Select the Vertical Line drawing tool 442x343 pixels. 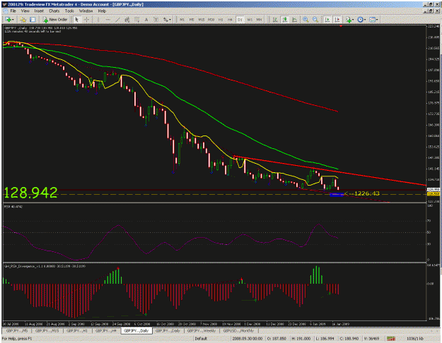point(98,20)
